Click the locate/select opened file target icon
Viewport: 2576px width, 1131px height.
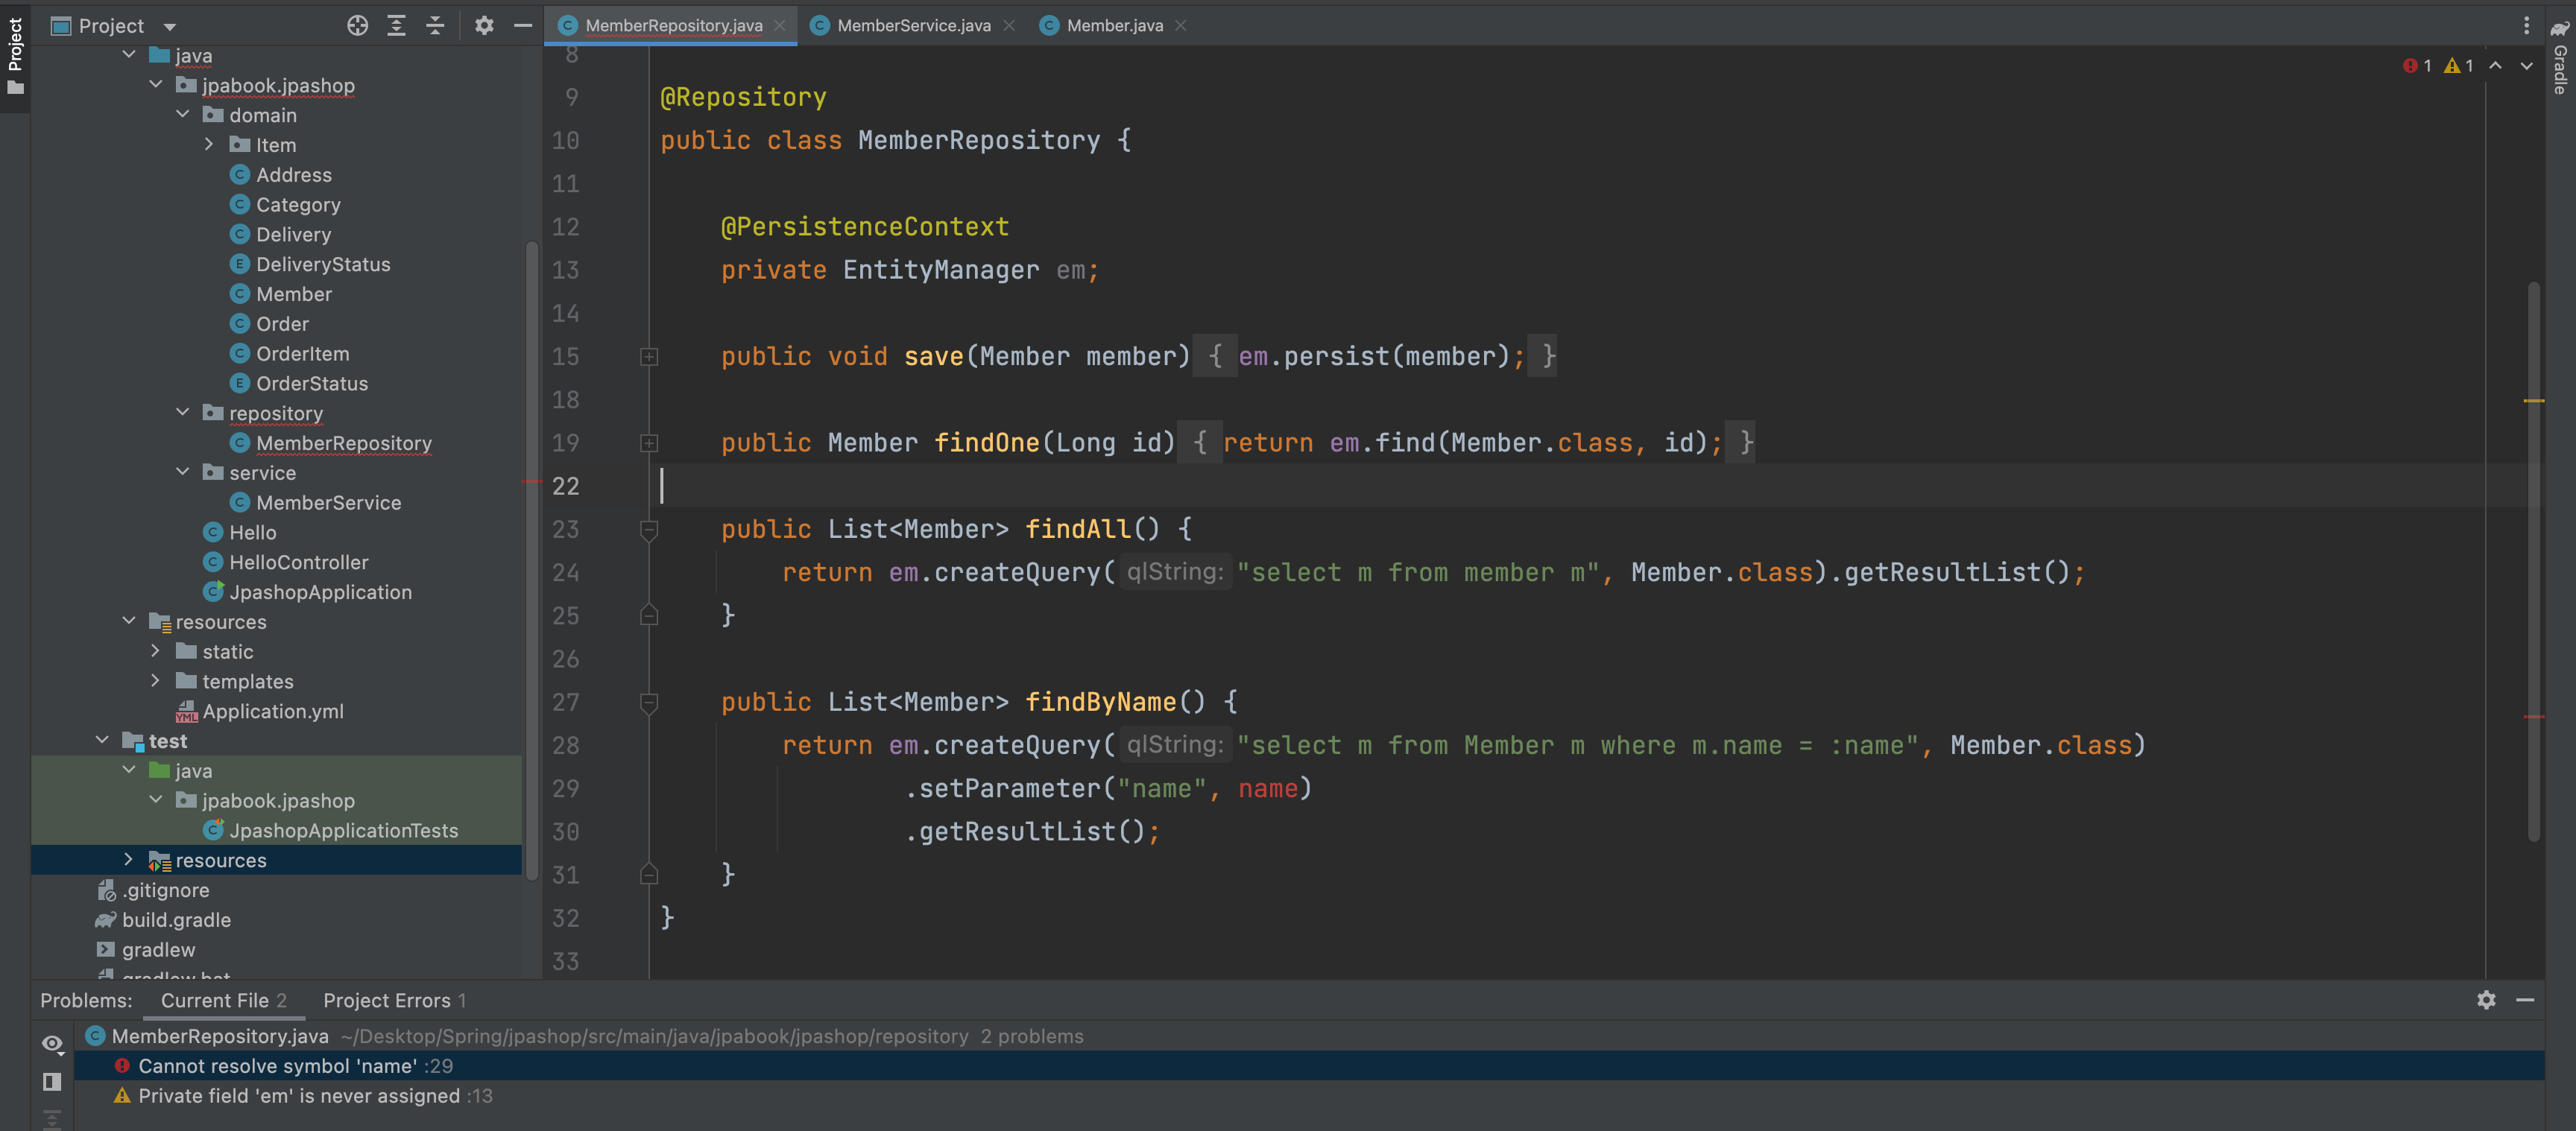click(357, 26)
